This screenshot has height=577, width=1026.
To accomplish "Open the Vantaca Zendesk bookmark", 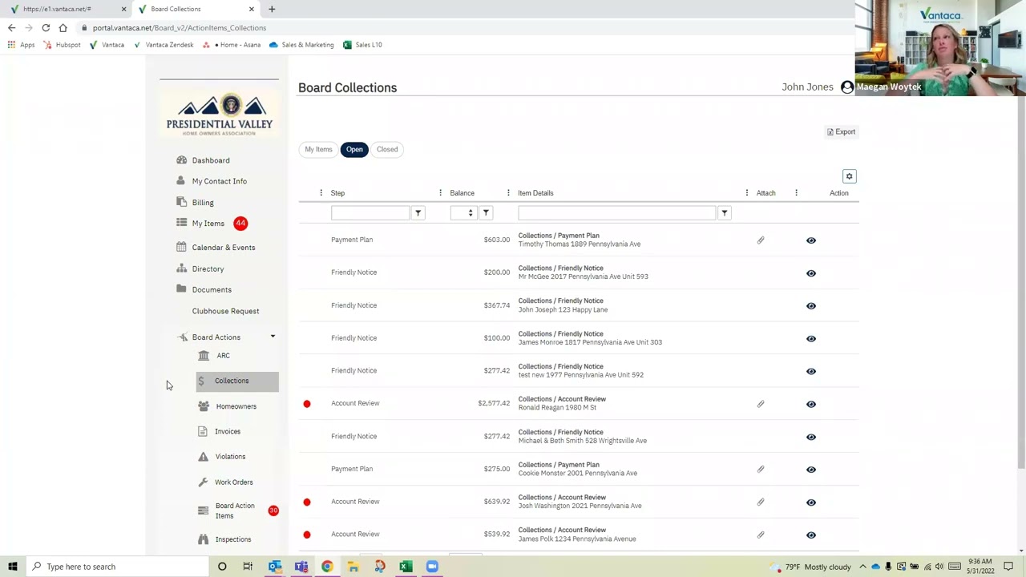I will [164, 45].
